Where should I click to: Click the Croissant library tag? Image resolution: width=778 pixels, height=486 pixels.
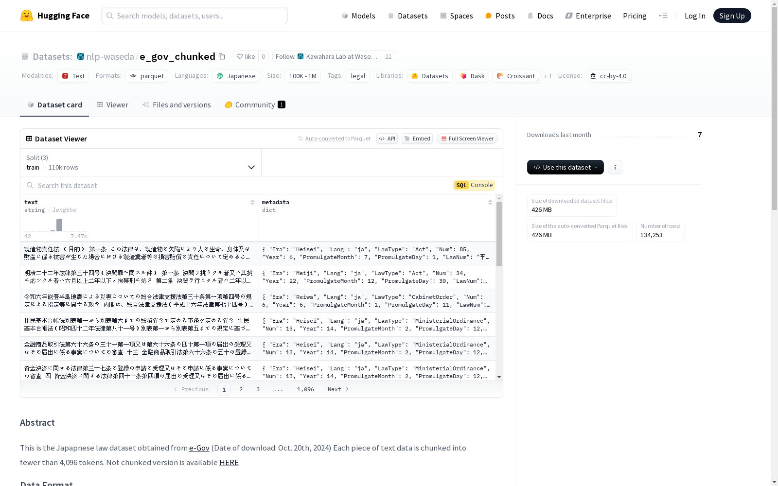point(516,76)
